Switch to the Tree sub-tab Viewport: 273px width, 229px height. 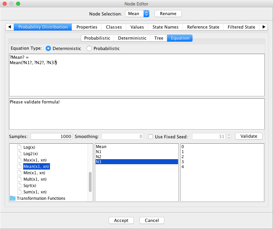(159, 38)
